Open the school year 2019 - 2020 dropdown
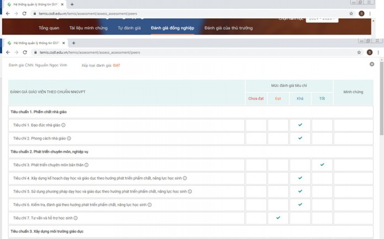This screenshot has width=384, height=239. [x=323, y=19]
